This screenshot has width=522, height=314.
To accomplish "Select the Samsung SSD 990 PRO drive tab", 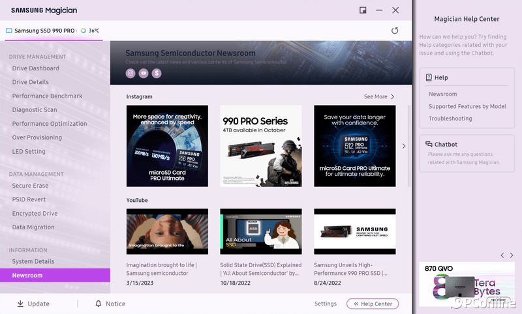I will coord(44,31).
